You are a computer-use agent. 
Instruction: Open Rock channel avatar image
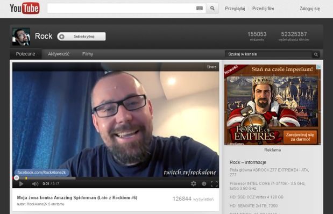[21, 37]
